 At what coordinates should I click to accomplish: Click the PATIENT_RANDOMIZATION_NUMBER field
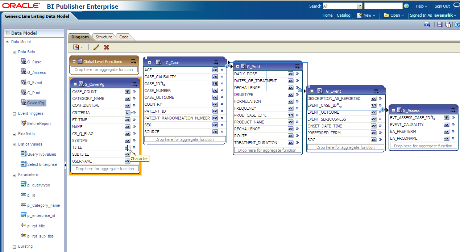point(177,118)
